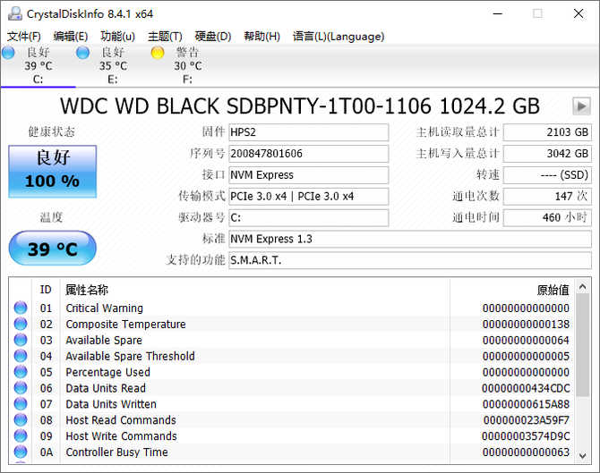Screen dimensions: 600x473
Task: Open the 文件(F) menu
Action: (x=24, y=37)
